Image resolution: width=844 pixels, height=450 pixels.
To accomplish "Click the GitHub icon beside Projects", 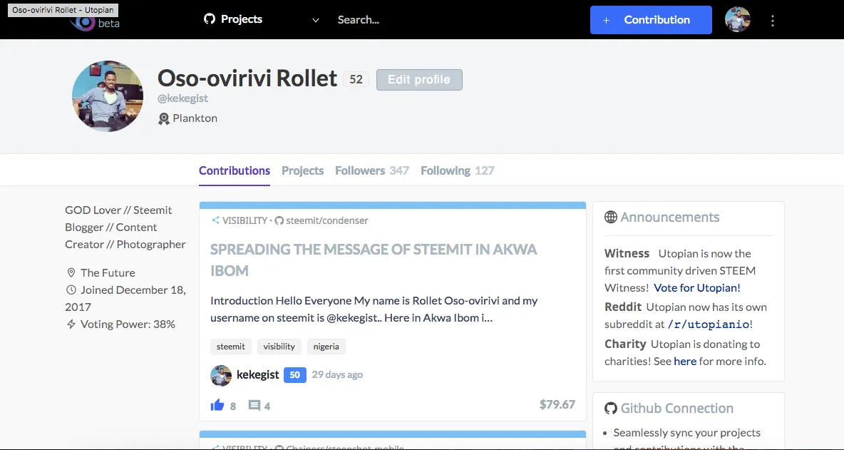I will click(x=210, y=19).
